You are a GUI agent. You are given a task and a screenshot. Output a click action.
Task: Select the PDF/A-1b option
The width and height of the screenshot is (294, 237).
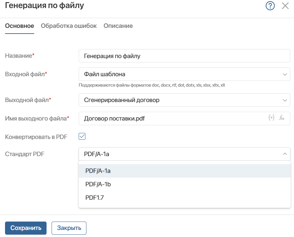185,184
